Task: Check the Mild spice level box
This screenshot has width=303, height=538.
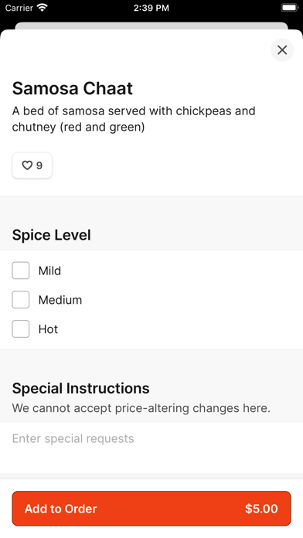Action: pos(21,271)
